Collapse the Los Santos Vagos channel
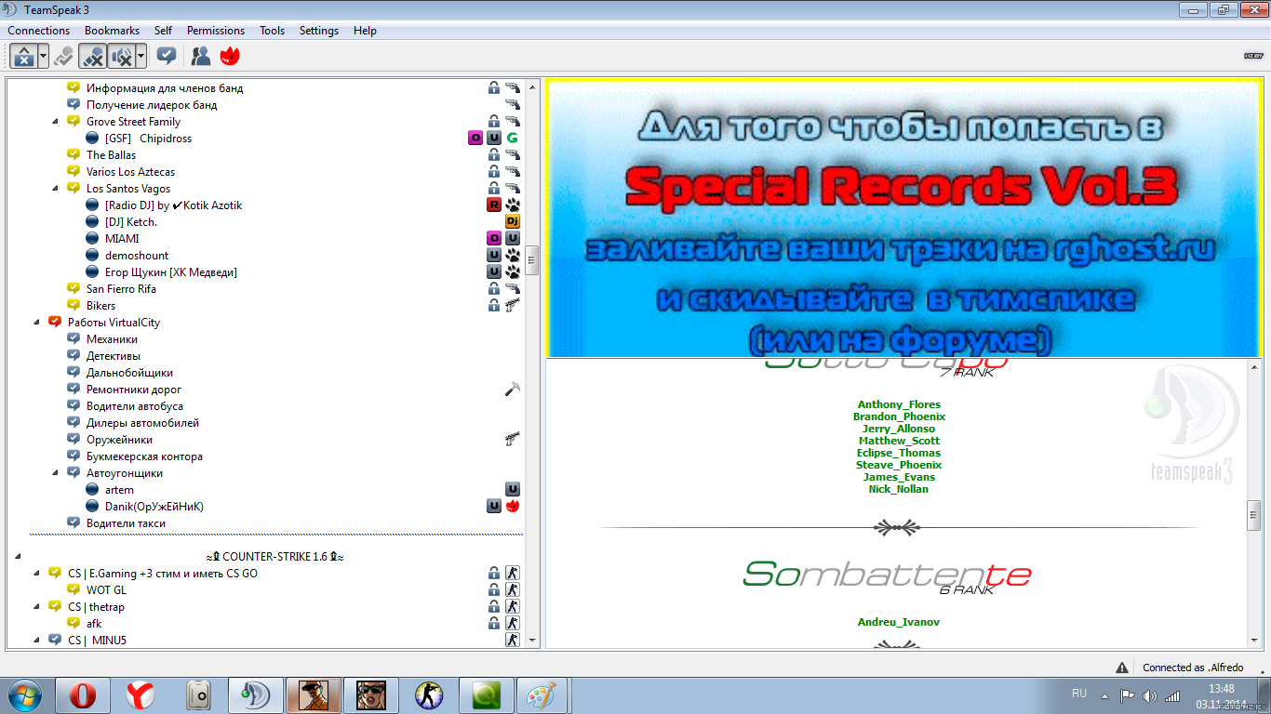This screenshot has width=1271, height=714. (55, 189)
